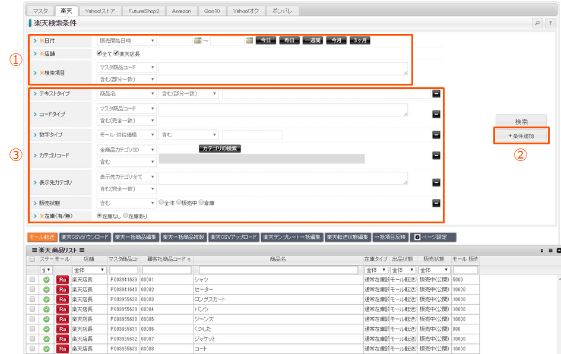
Task: Click the +条件追加 button
Action: [x=521, y=136]
